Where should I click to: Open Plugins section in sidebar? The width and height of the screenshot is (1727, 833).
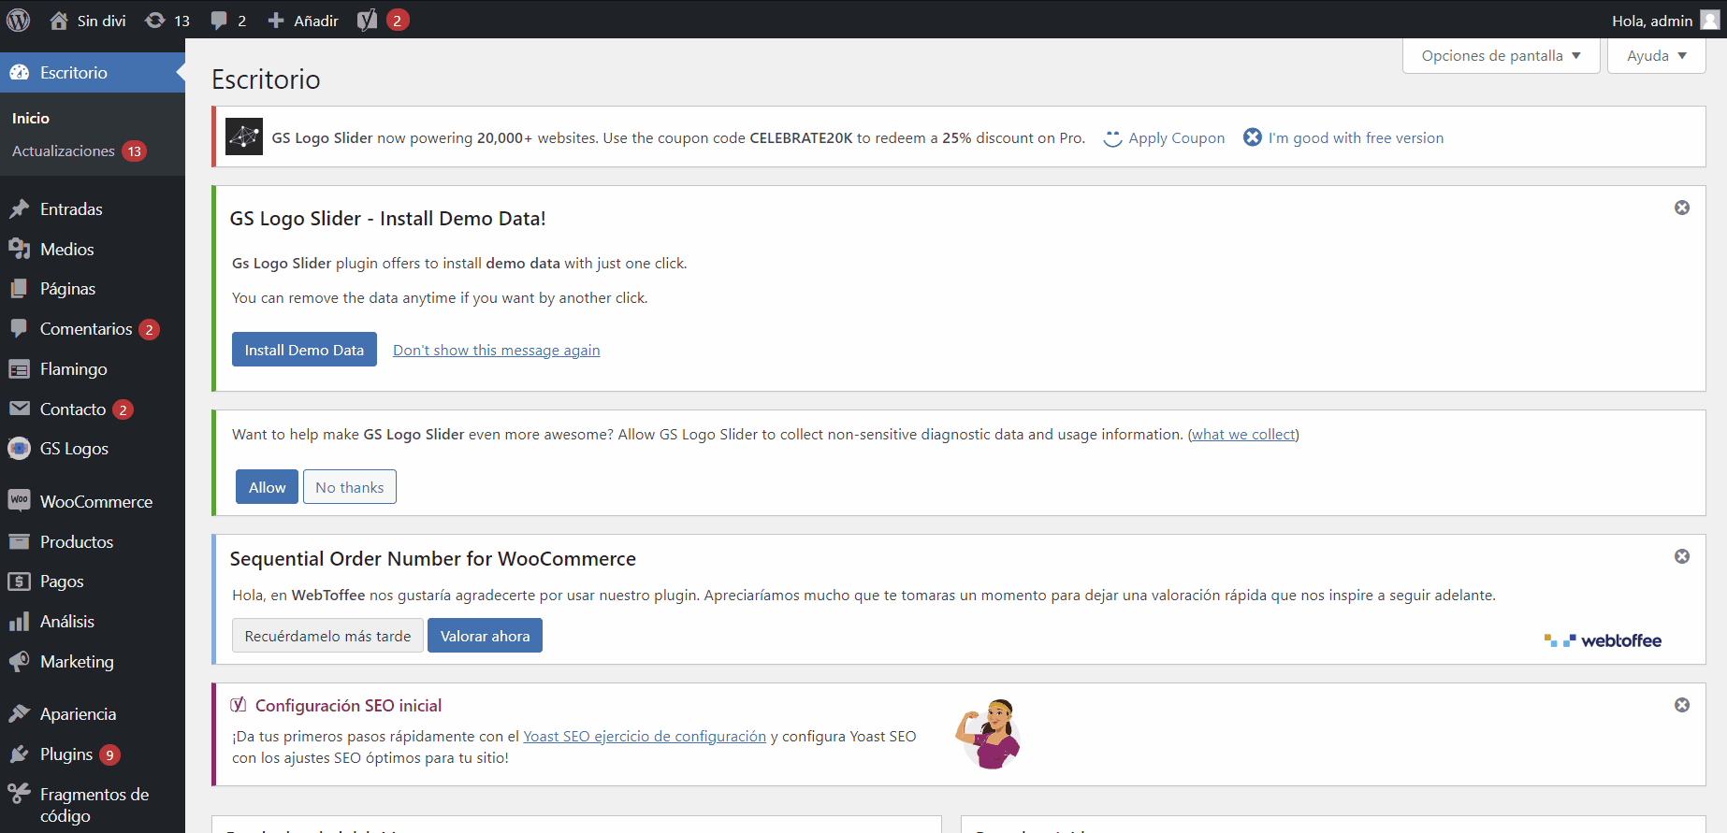click(66, 754)
